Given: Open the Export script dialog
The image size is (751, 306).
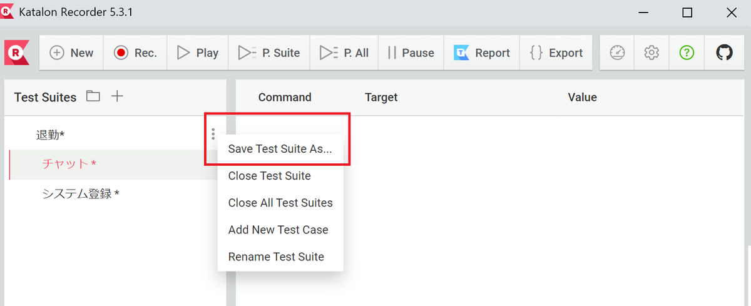Looking at the screenshot, I should pyautogui.click(x=556, y=53).
